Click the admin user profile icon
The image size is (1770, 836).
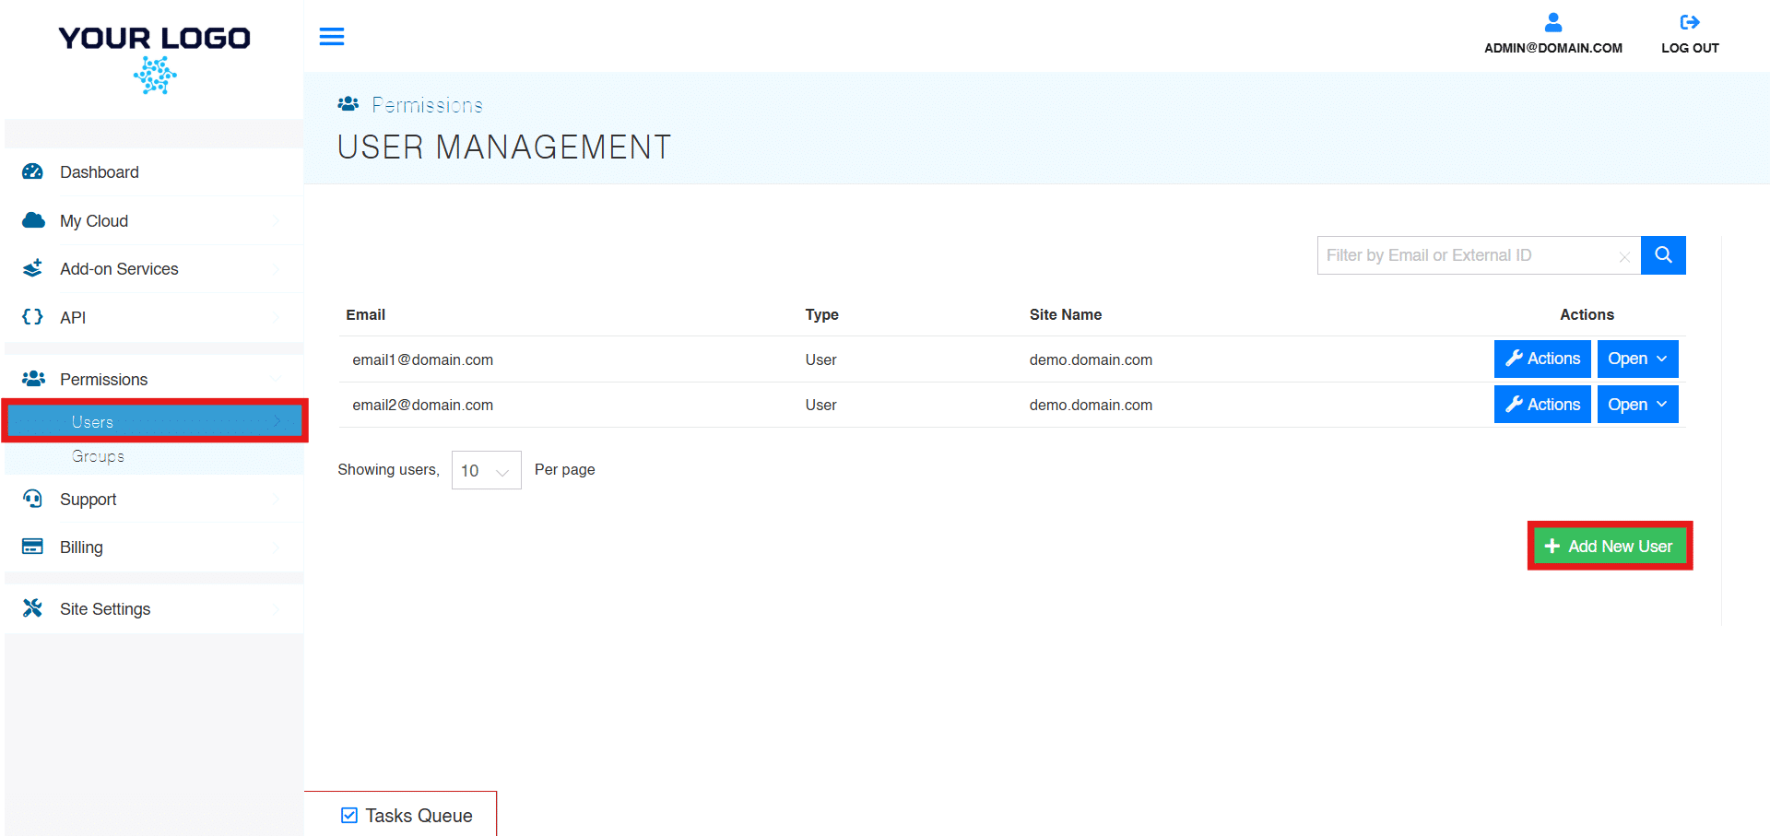[1552, 22]
